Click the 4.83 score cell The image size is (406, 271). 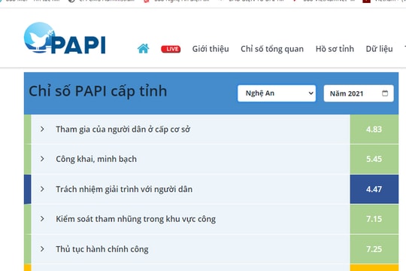(374, 129)
